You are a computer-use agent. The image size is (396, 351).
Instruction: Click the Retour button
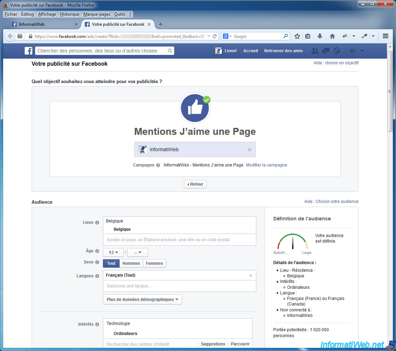195,184
